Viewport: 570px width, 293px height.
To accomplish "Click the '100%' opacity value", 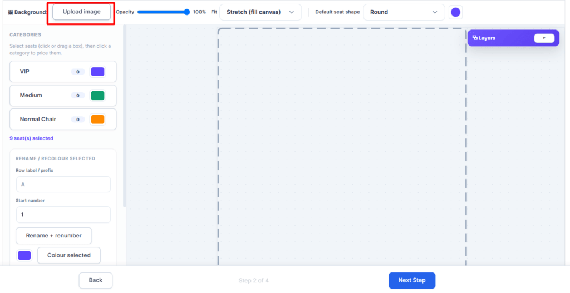I will click(x=199, y=12).
